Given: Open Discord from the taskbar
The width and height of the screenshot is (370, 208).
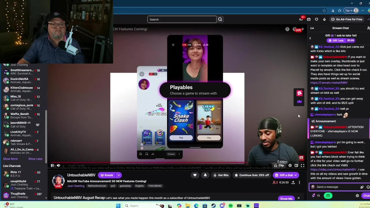Looking at the screenshot, I should click(x=222, y=206).
